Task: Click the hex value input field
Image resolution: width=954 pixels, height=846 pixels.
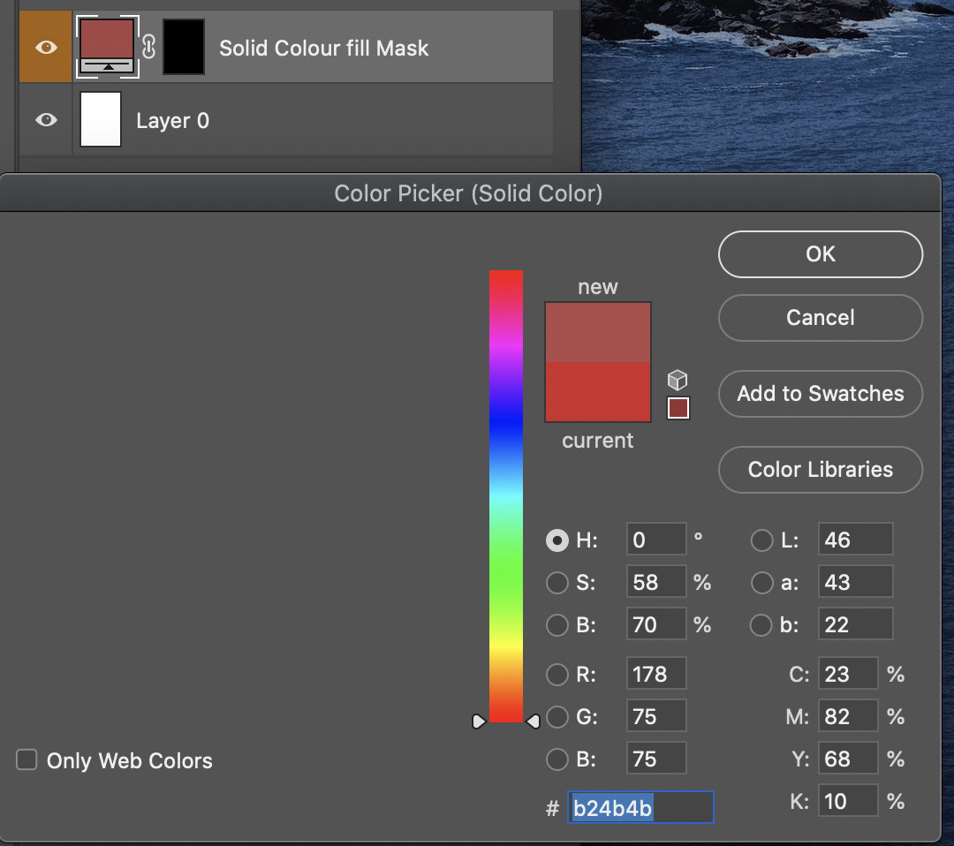Action: (x=640, y=807)
